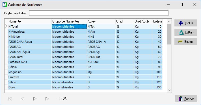Image resolution: width=201 pixels, height=105 pixels.
Task: Click the 'N Tot' abbreviation cell
Action: pos(101,26)
